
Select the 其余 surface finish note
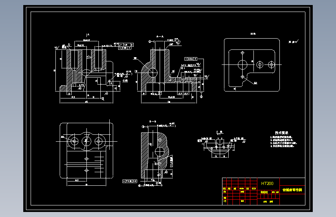click(293, 42)
